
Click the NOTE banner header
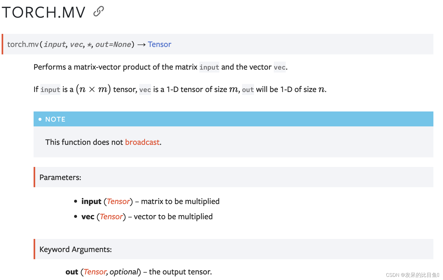(55, 119)
